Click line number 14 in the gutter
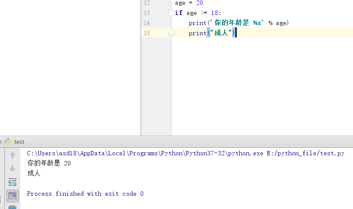 (147, 23)
